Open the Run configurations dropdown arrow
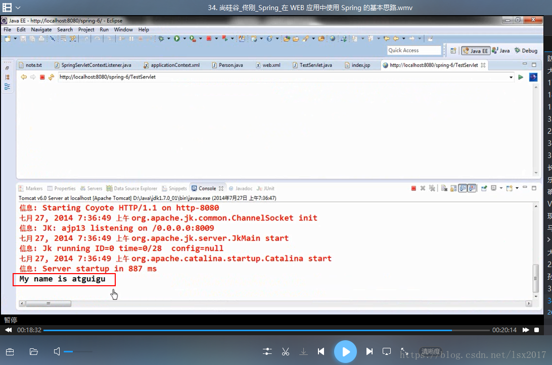Viewport: 552px width, 365px height. click(184, 39)
